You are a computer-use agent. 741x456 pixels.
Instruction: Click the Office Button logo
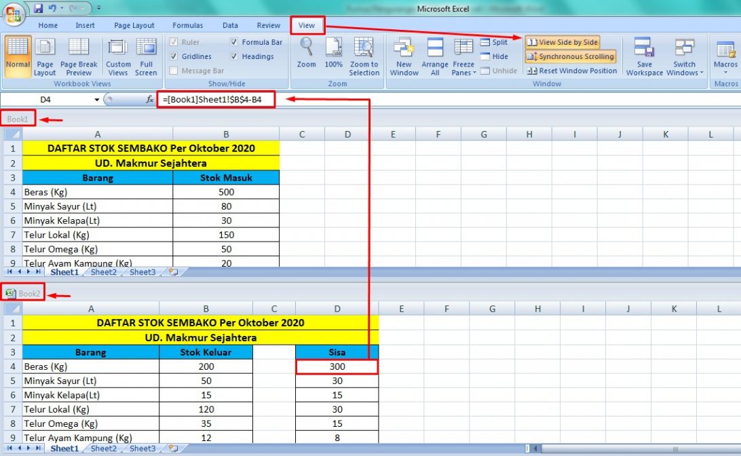coord(14,14)
